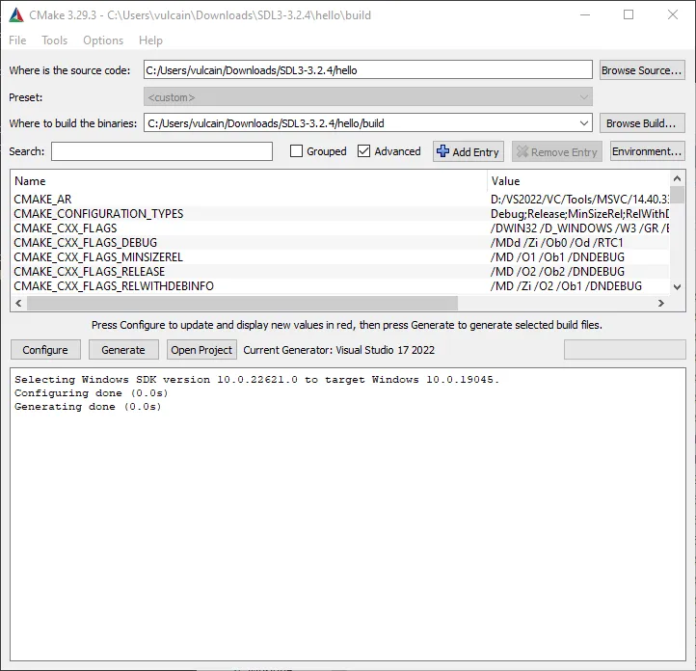Screen dimensions: 696x671
Task: Open the Preset dropdown
Action: pyautogui.click(x=368, y=97)
